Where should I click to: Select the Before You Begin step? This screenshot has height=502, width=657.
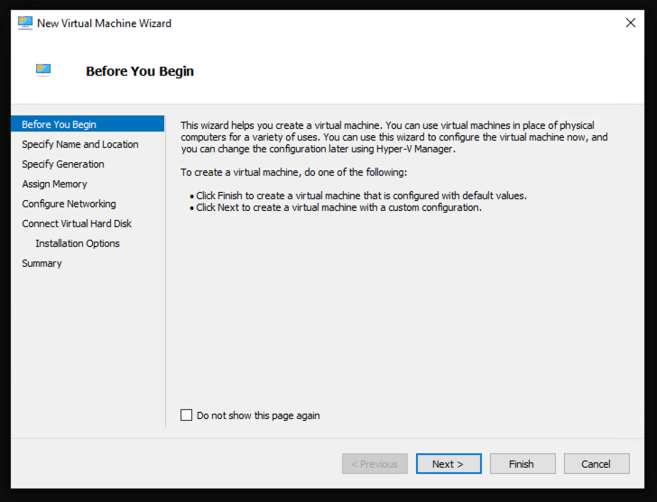click(59, 124)
